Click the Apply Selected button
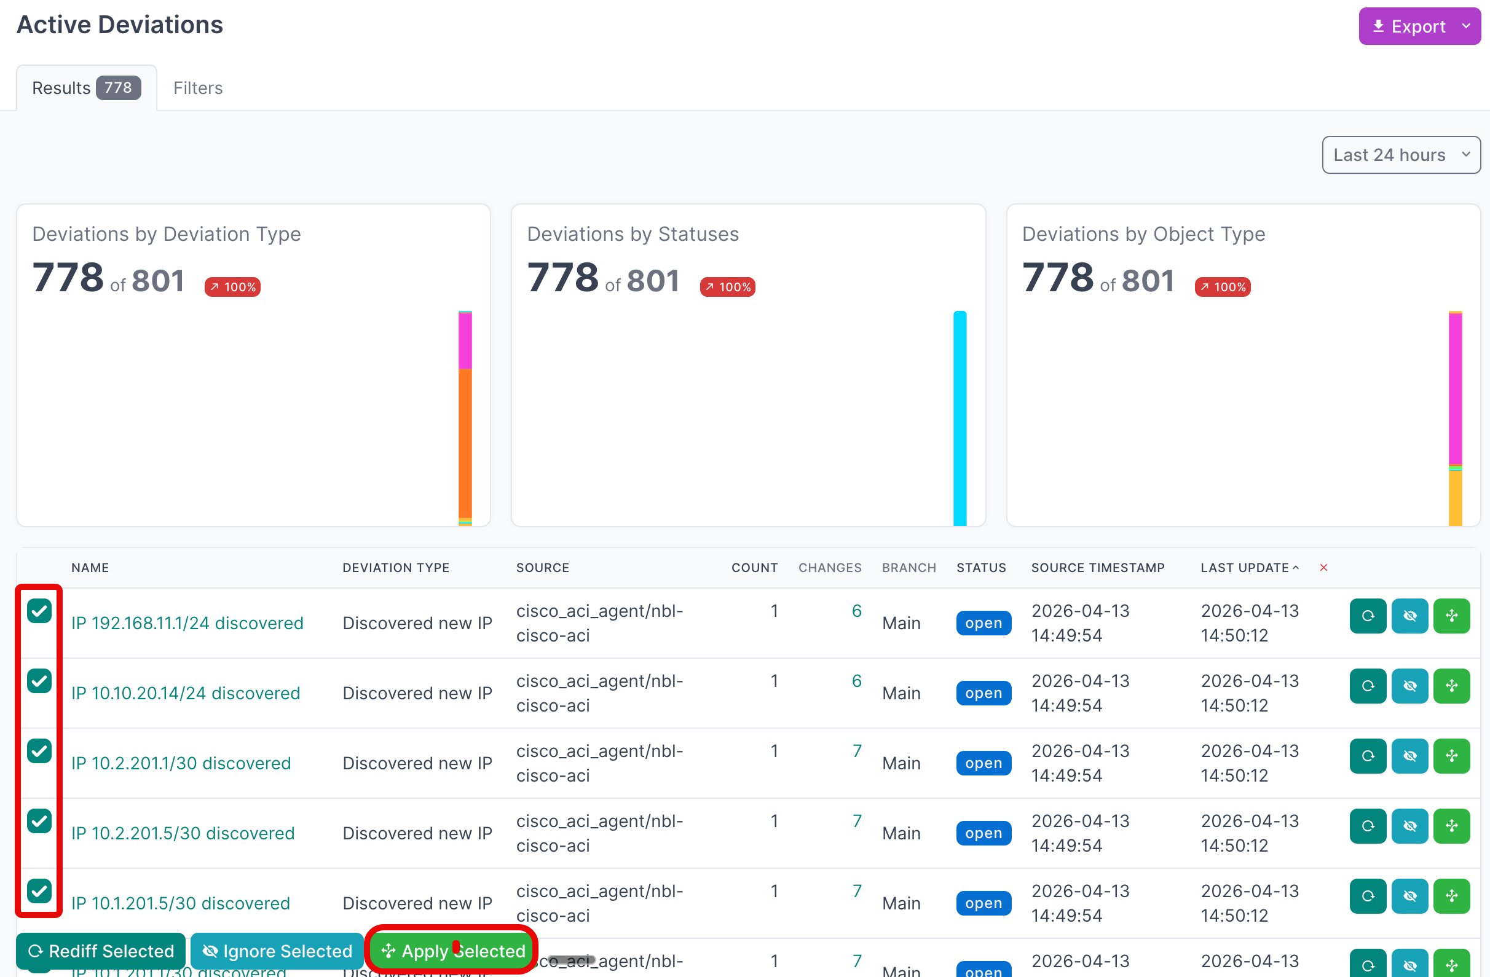 (452, 951)
